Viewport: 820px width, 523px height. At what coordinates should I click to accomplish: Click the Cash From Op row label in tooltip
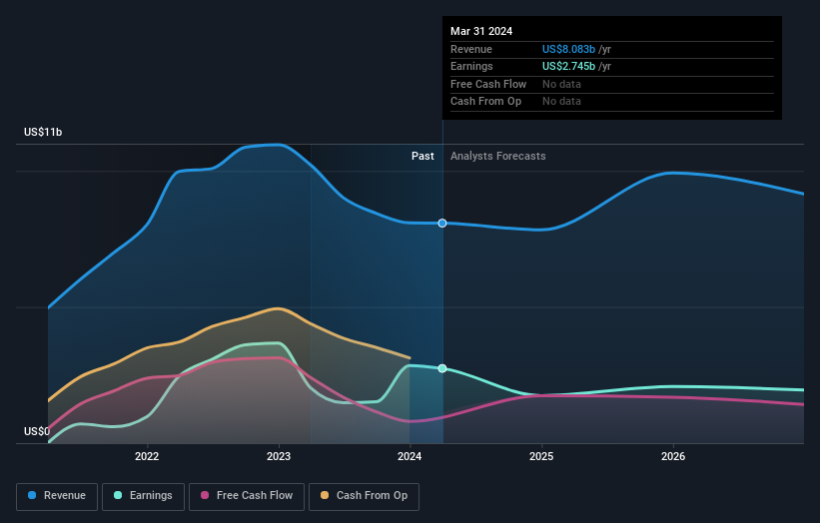point(485,102)
